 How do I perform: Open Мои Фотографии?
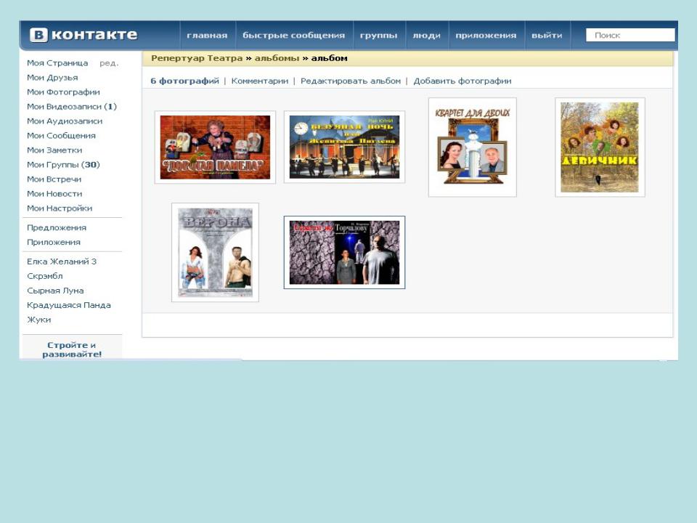tap(63, 92)
